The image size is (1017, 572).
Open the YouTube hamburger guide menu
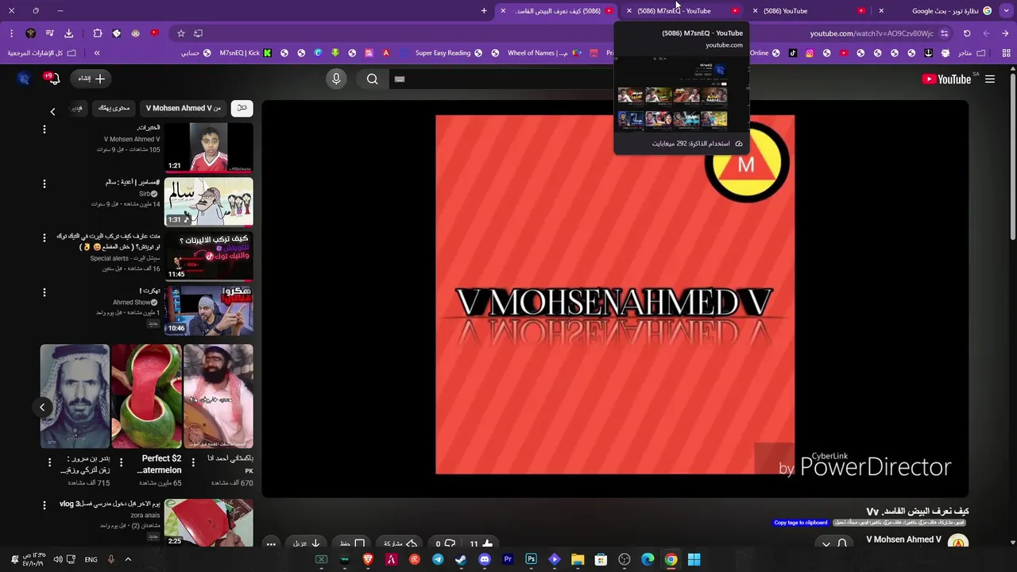tap(990, 79)
